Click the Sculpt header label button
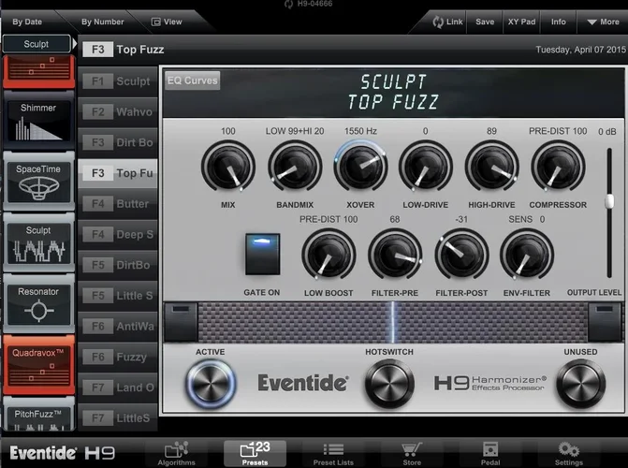Screen dimensions: 628x468 pyautogui.click(x=37, y=44)
